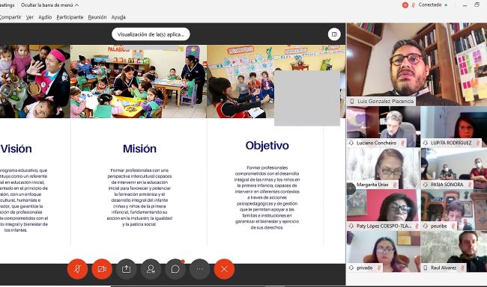Open the Participante menu

(x=70, y=17)
